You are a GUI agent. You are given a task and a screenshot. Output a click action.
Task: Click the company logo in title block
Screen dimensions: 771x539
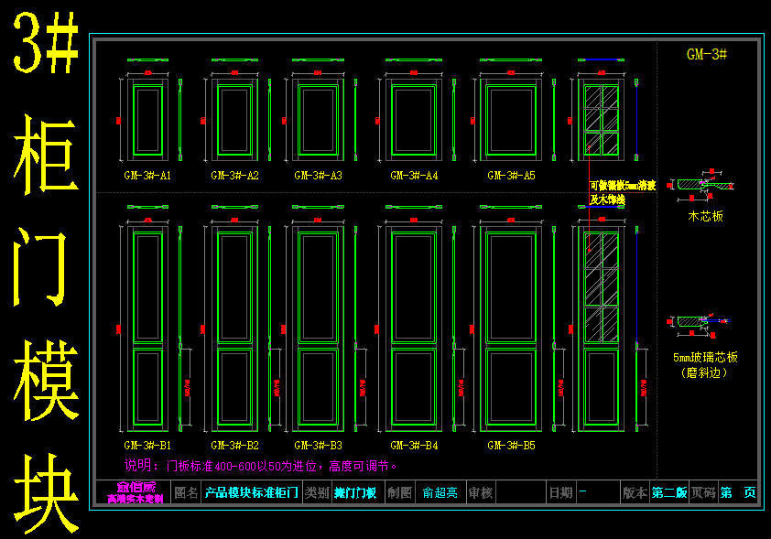click(134, 493)
